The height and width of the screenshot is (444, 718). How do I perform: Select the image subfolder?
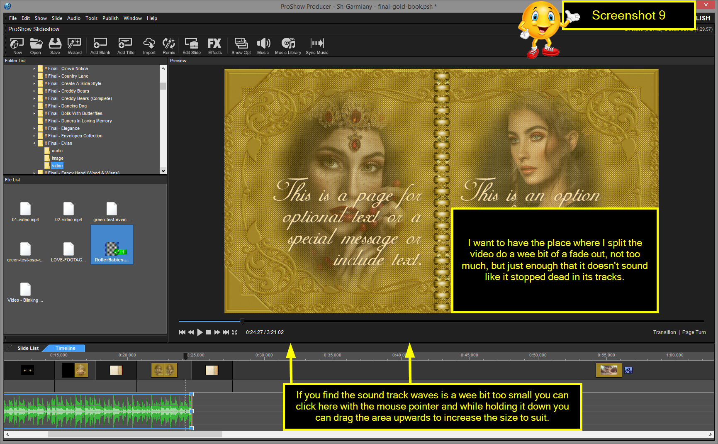(x=58, y=158)
